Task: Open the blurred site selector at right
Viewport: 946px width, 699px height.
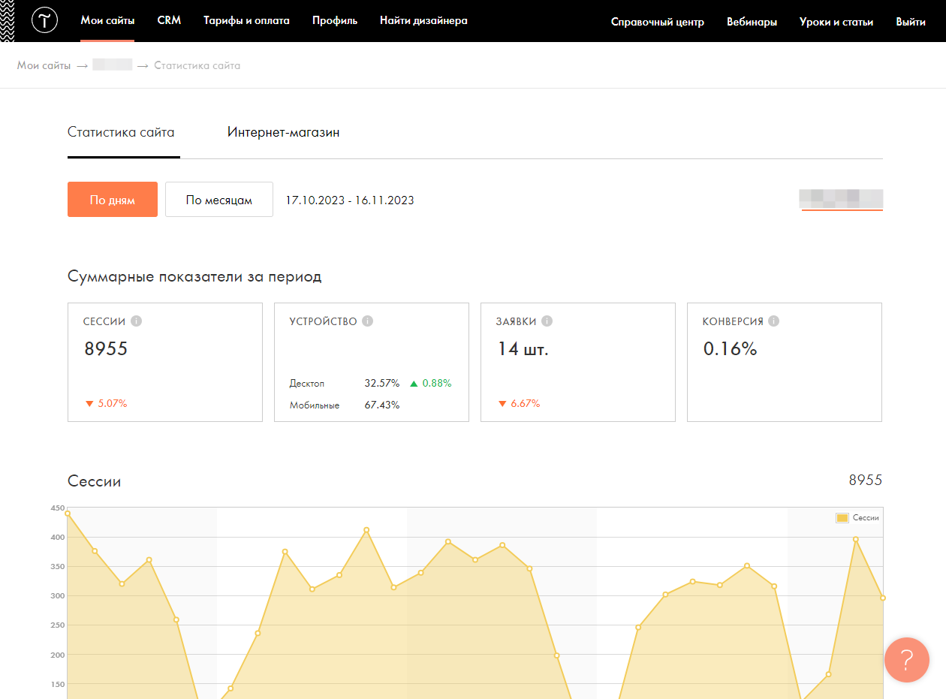Action: point(842,198)
